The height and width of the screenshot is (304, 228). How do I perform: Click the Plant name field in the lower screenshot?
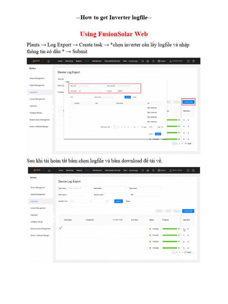tap(80, 195)
